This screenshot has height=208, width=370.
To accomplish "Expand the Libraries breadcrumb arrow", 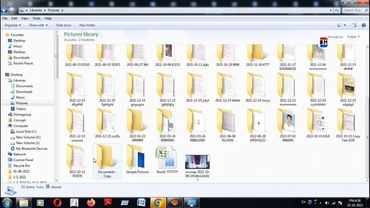I will (x=45, y=10).
